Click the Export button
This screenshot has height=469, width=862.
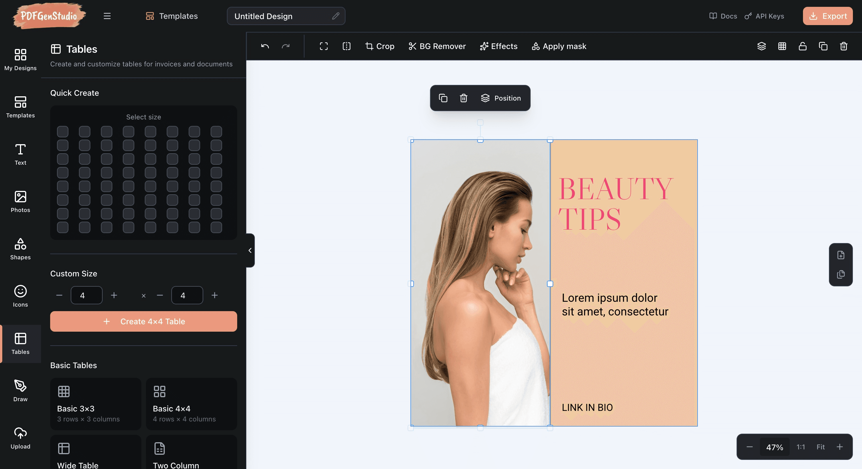click(x=828, y=16)
